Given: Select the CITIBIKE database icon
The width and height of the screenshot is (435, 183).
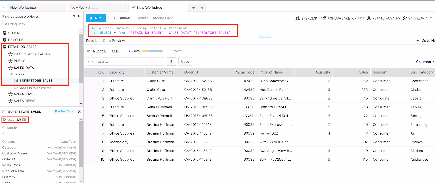Looking at the screenshot, I should tap(5, 33).
